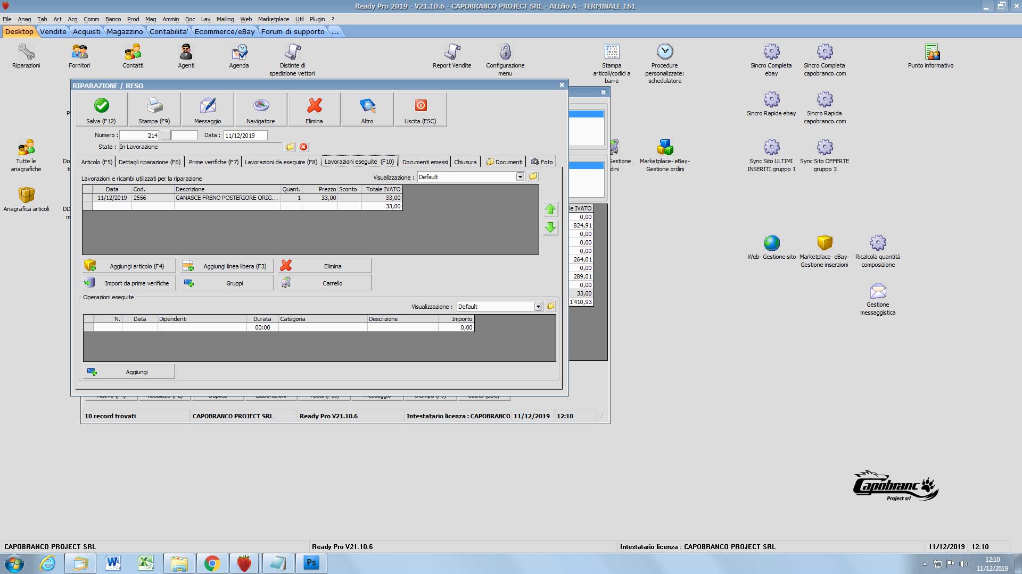Screen dimensions: 1022x574
Task: Click folder icon beside operazioni Visualizzazione
Action: tap(551, 306)
